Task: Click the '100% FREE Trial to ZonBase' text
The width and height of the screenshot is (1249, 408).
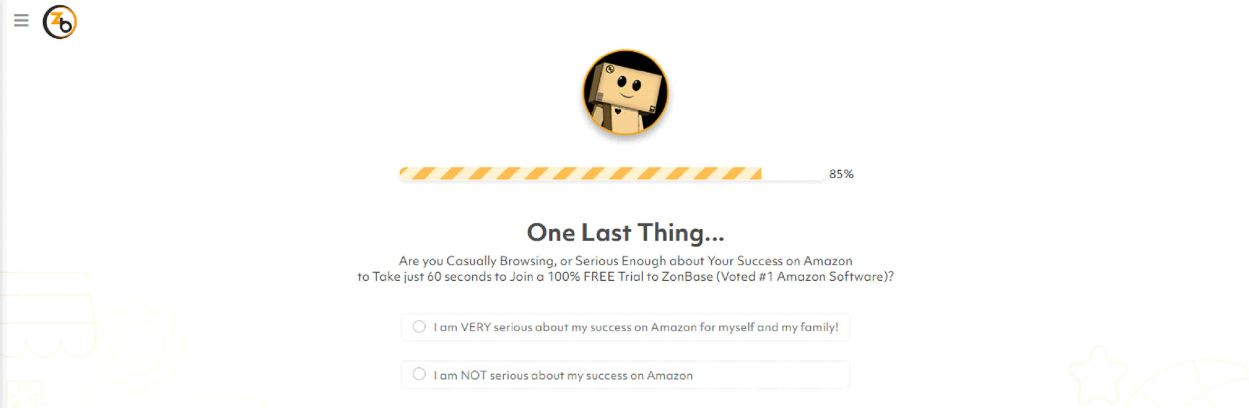Action: pyautogui.click(x=630, y=277)
